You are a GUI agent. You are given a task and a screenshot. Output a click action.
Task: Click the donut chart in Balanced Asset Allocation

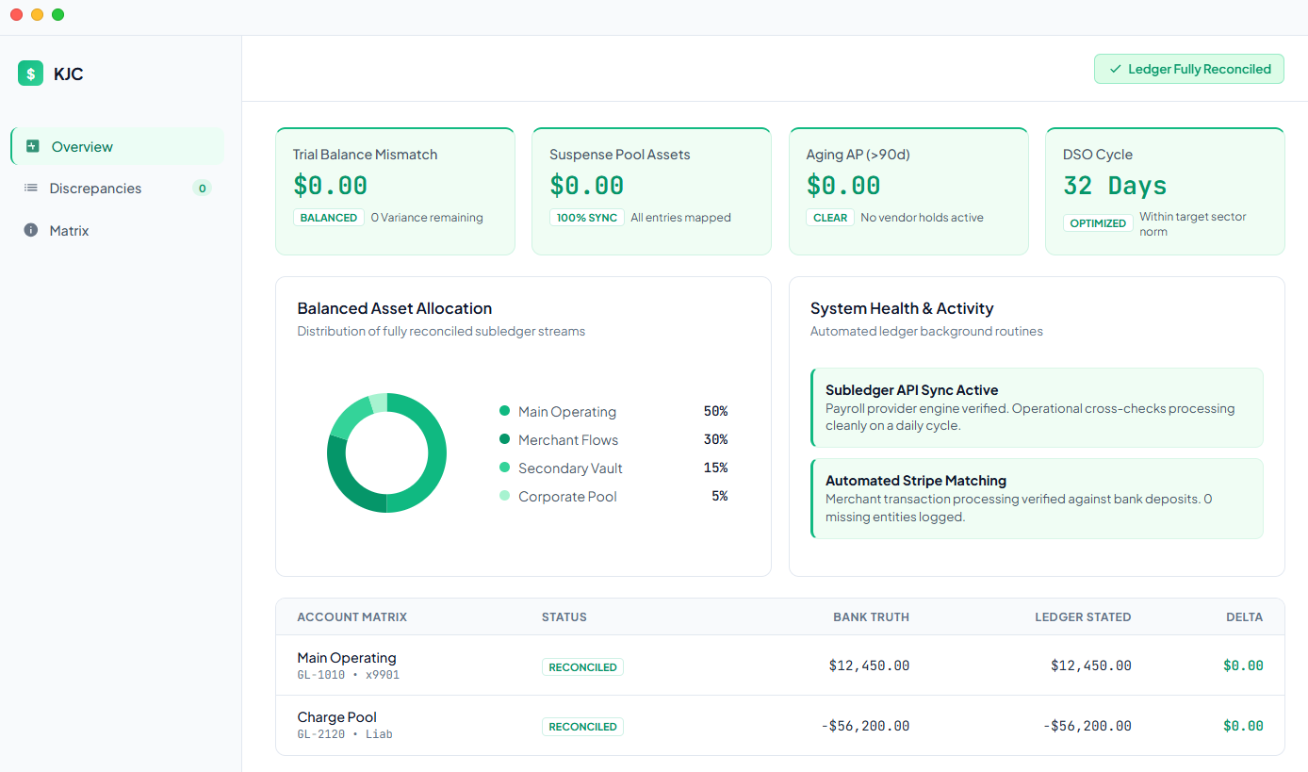tap(386, 453)
